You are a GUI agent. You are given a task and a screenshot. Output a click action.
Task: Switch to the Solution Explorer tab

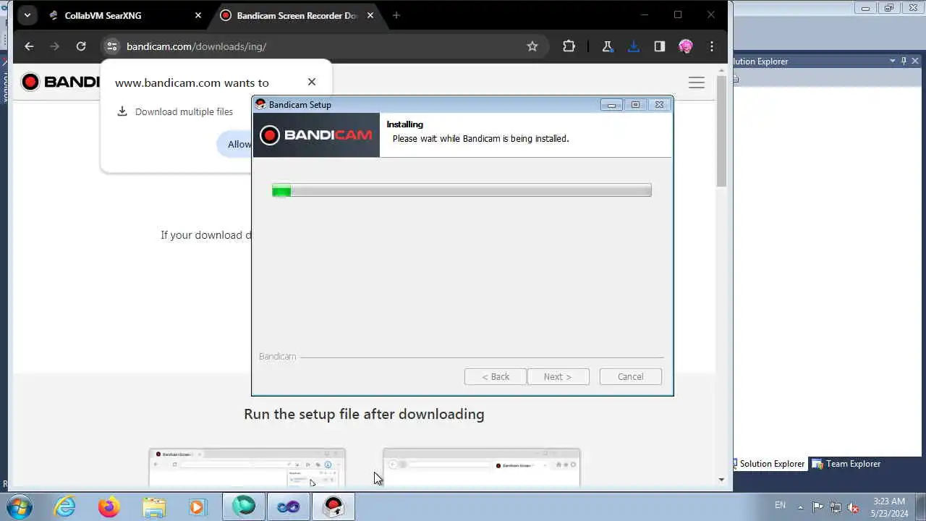pyautogui.click(x=770, y=464)
